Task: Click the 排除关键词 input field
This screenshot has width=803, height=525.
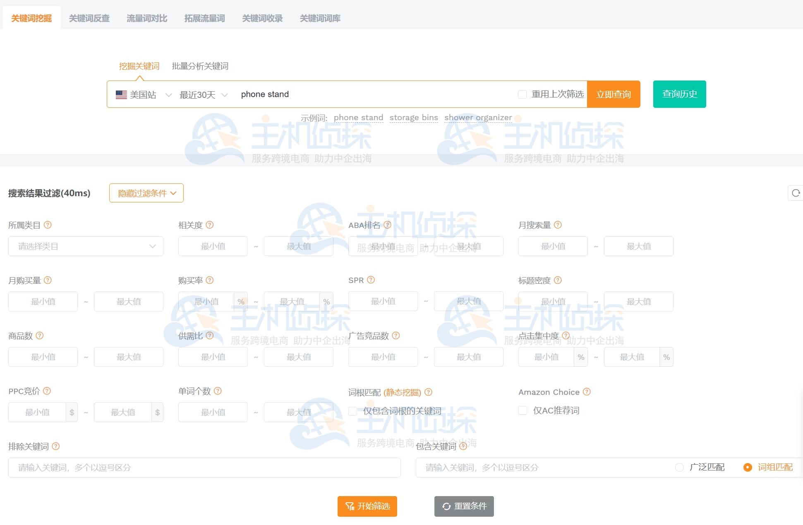Action: point(204,468)
